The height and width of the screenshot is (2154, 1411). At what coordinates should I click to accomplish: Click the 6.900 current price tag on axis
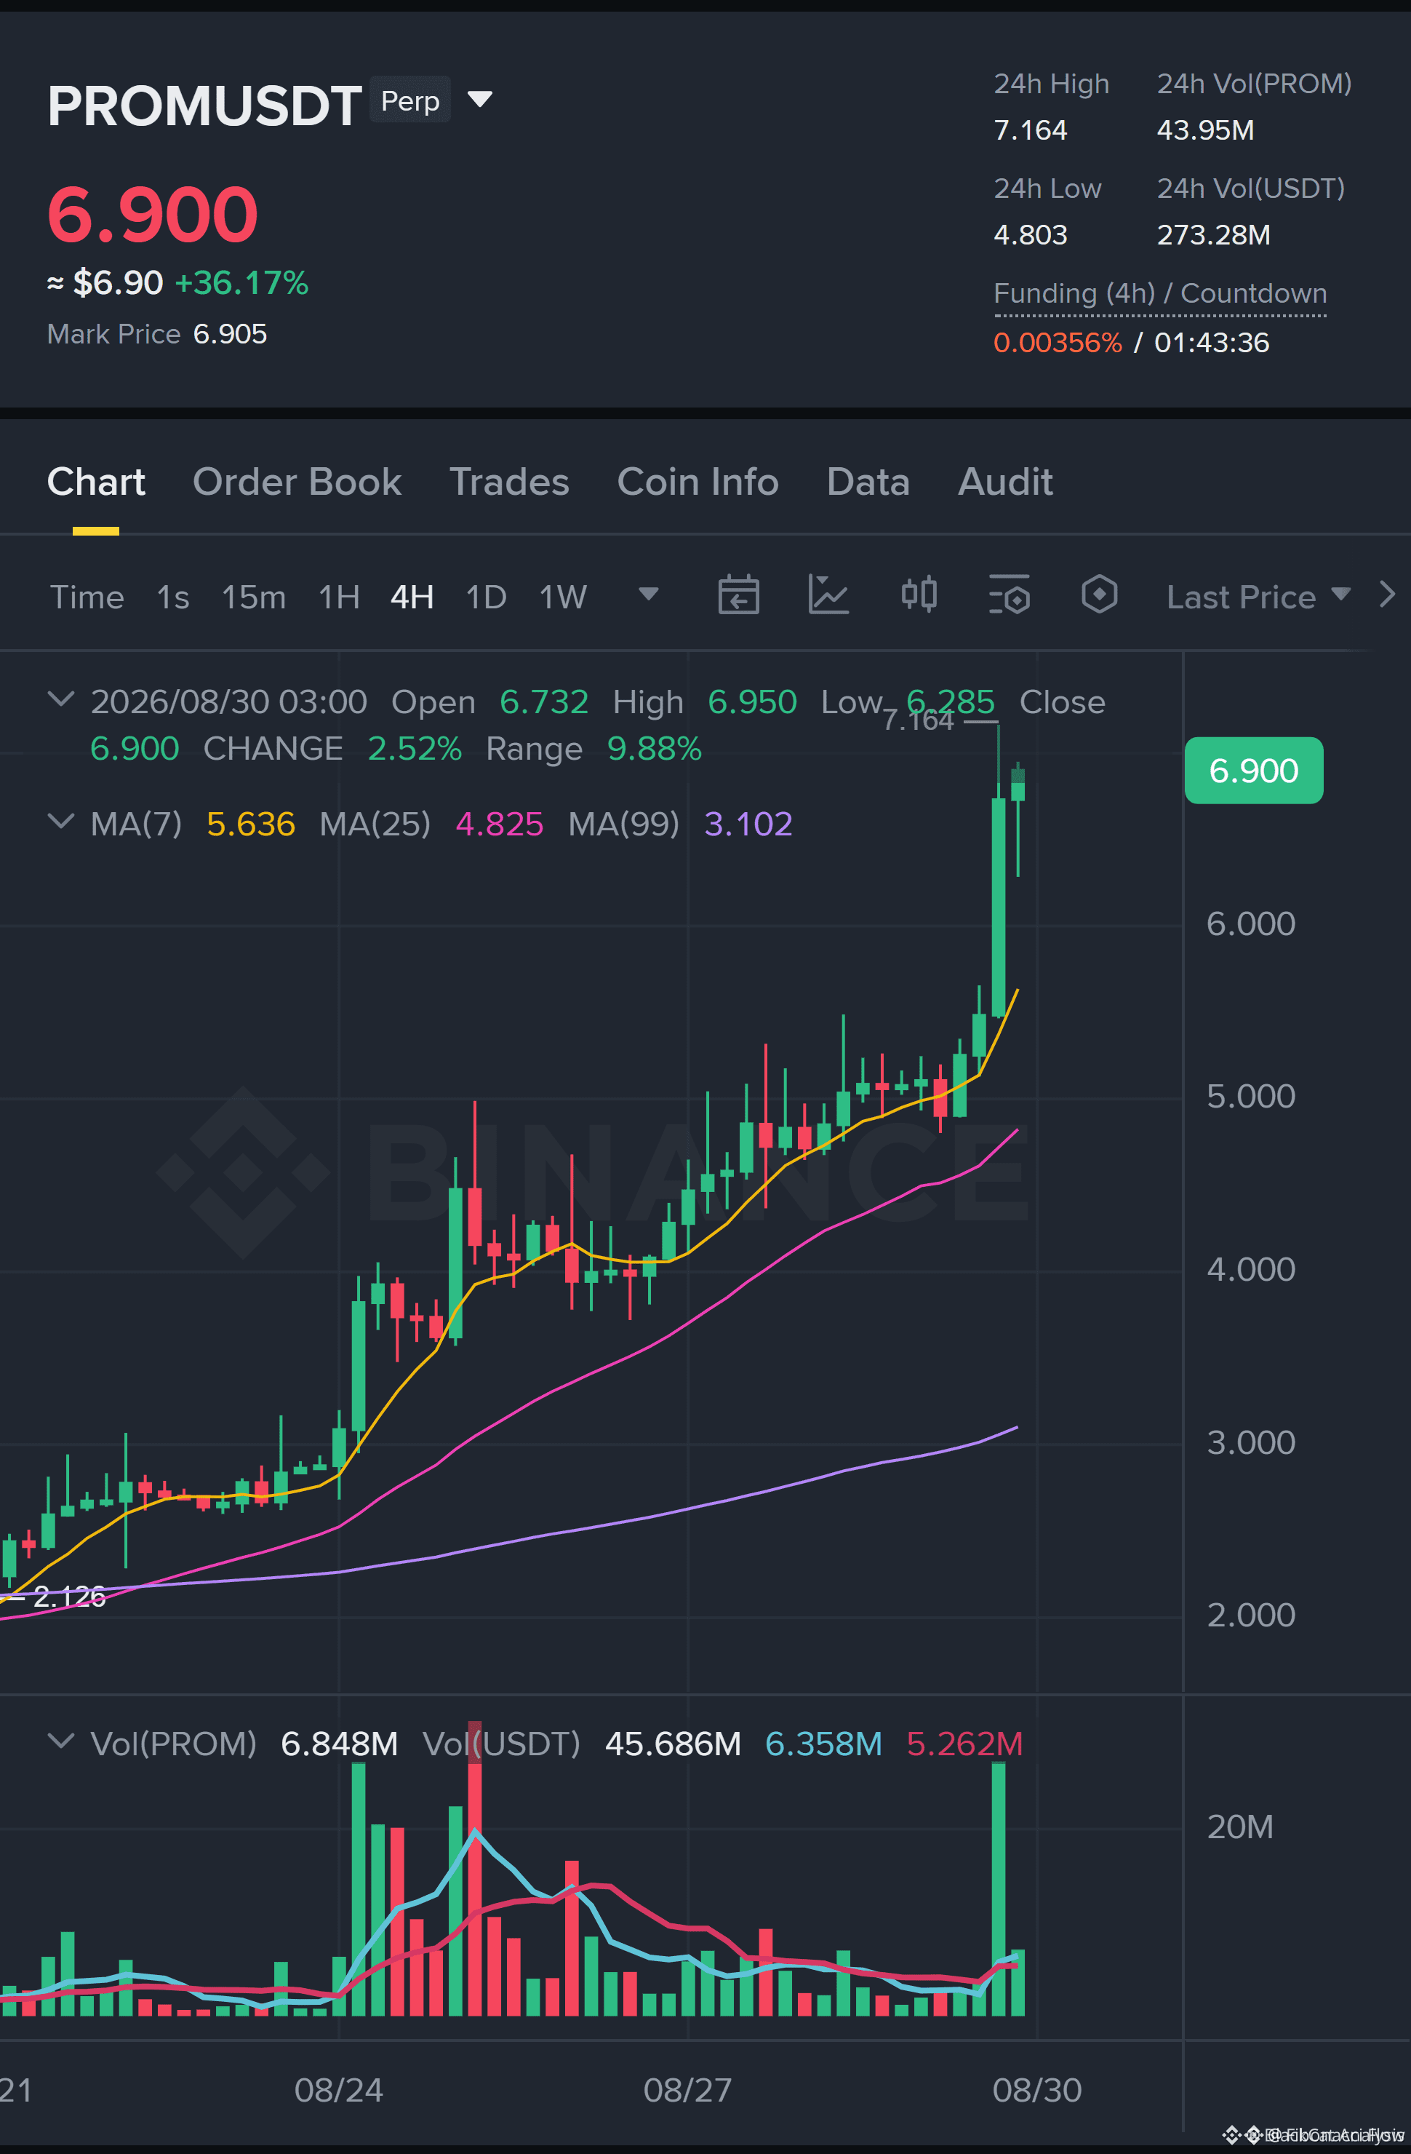coord(1254,770)
